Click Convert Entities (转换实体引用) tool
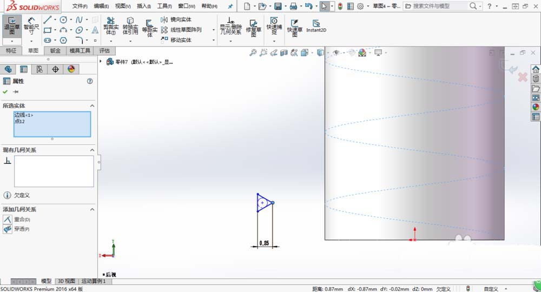Viewport: 541px width, 292px height. [x=130, y=26]
